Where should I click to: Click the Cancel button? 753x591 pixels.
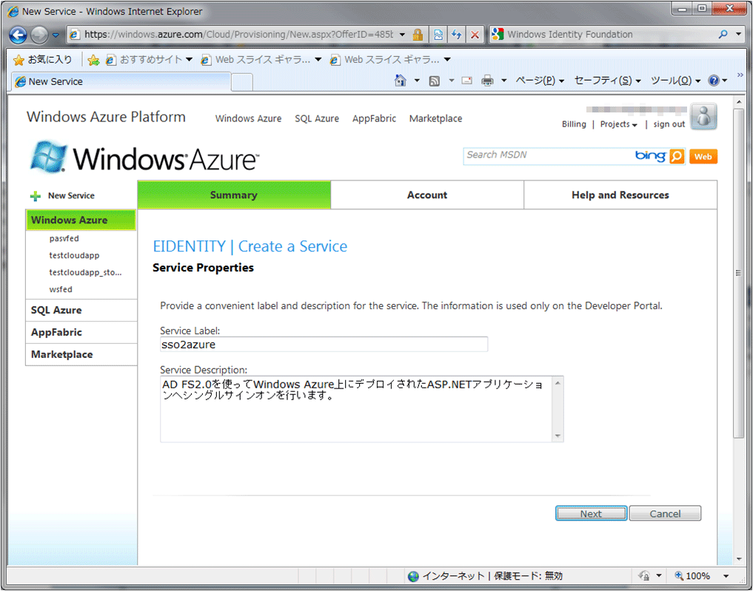click(665, 513)
